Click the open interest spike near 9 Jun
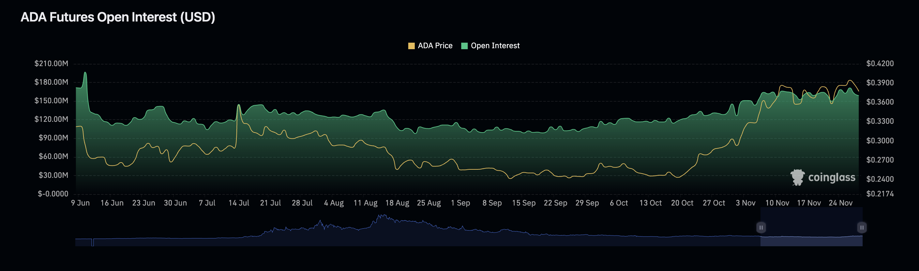 85,73
